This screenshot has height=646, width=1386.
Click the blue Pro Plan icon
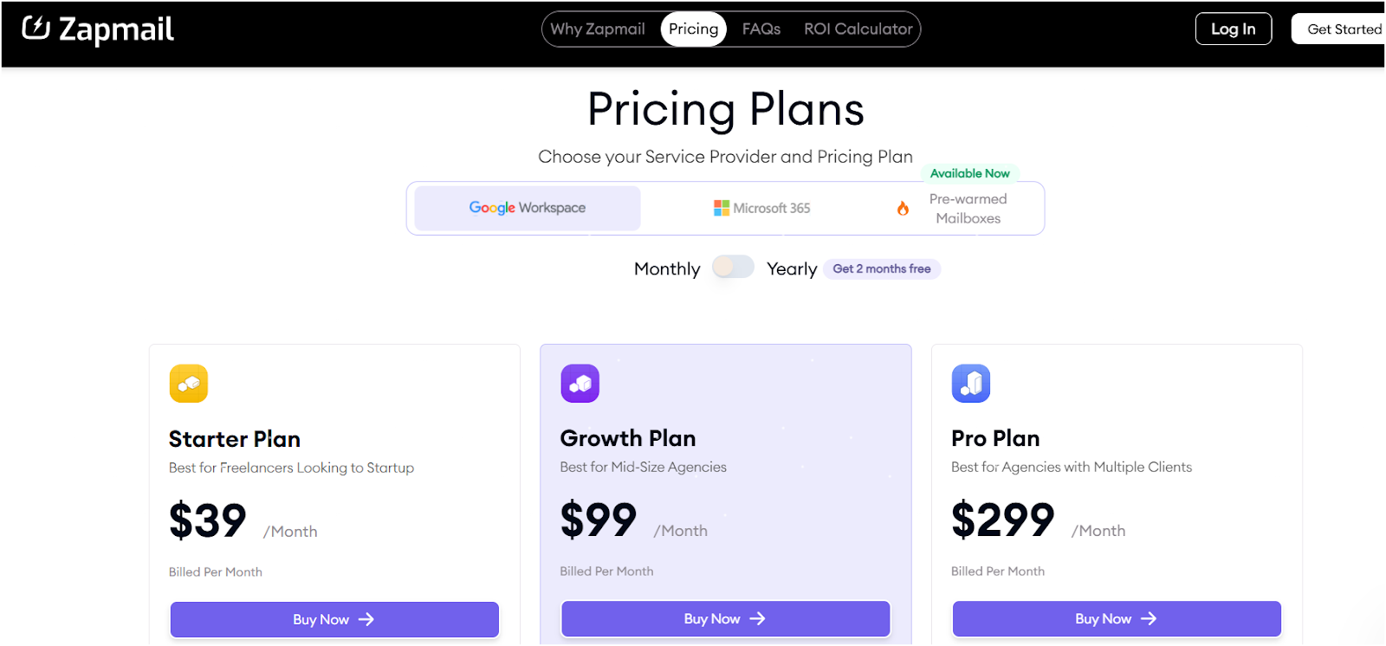point(971,383)
